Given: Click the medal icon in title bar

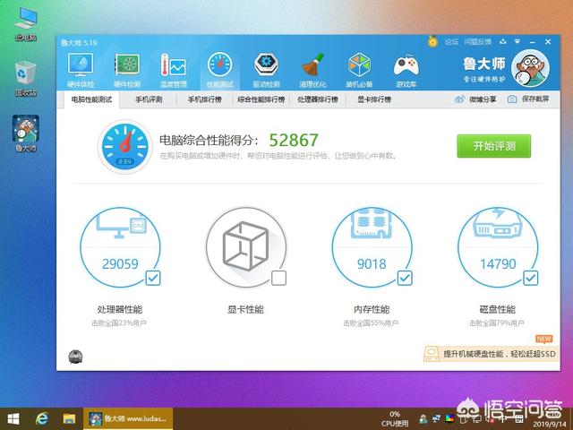Looking at the screenshot, I should pyautogui.click(x=432, y=41).
